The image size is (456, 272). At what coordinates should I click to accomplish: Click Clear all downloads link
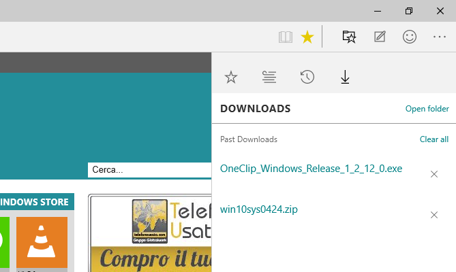tap(434, 139)
